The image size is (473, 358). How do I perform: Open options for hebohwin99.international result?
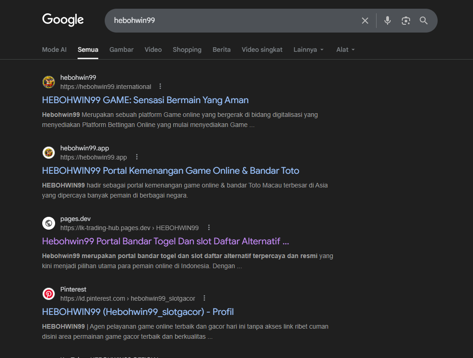pyautogui.click(x=160, y=87)
